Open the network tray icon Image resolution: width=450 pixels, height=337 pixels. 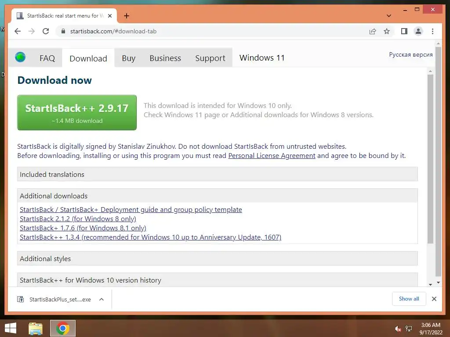[409, 329]
